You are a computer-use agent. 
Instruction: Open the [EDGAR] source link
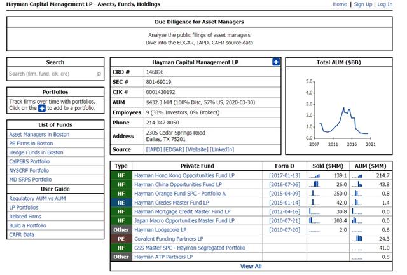click(174, 149)
